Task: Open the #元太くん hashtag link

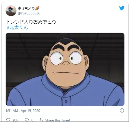Action: [x=17, y=27]
